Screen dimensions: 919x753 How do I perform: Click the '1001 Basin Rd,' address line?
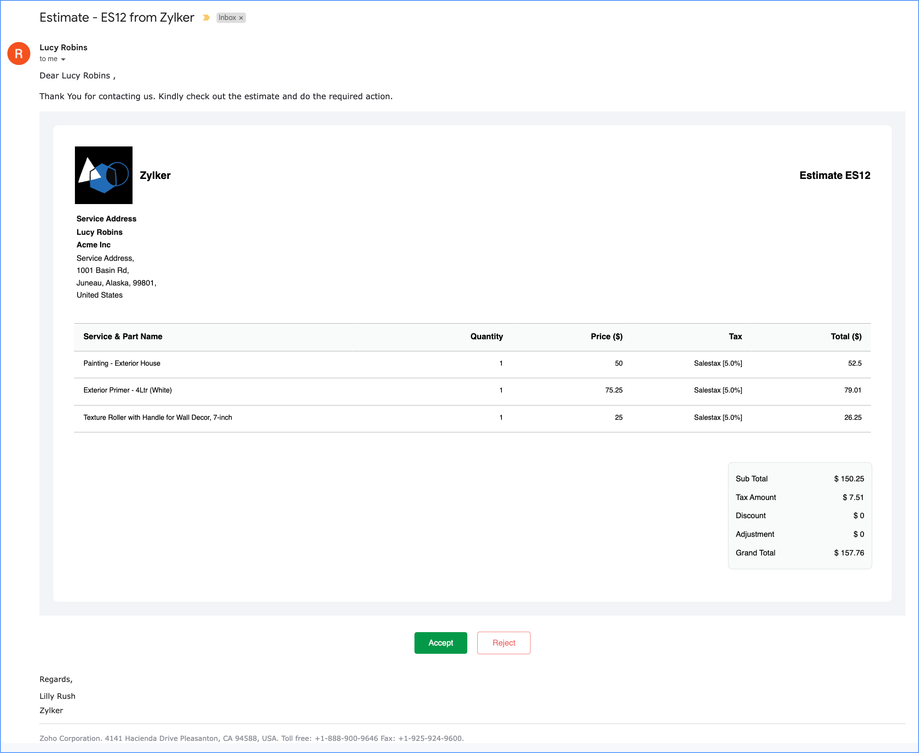point(103,271)
